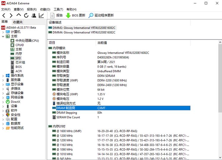Click the 配置 tree item icon
The height and width of the screenshot is (160, 222).
coord(8,119)
